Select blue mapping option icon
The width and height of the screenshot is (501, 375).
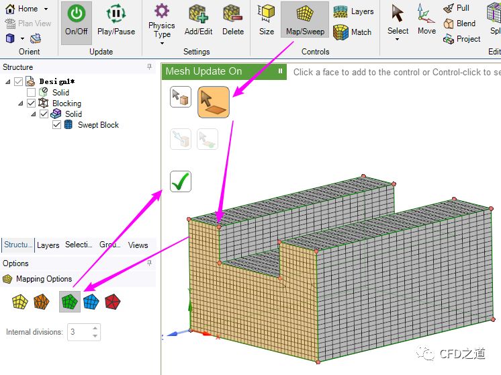coord(91,302)
